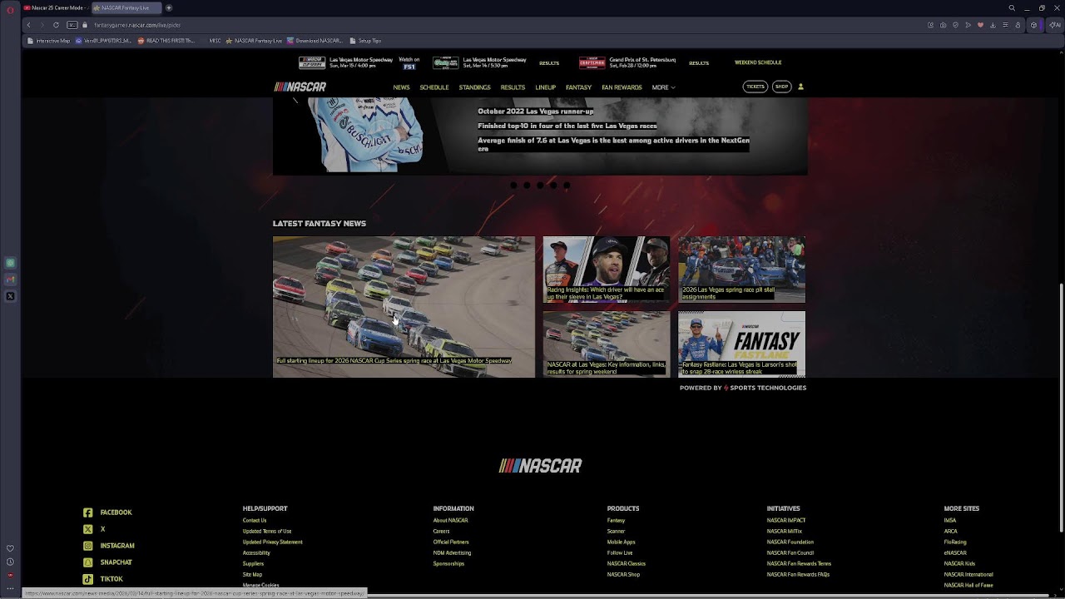Viewport: 1065px width, 599px height.
Task: Open eNASCAR footer link
Action: pos(955,553)
